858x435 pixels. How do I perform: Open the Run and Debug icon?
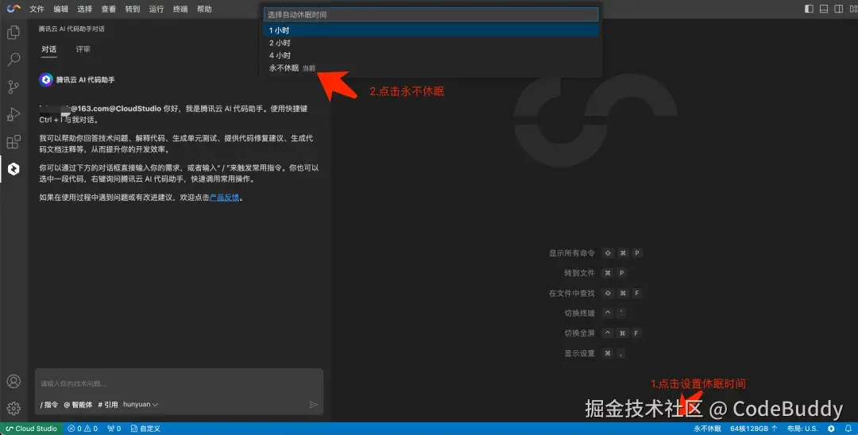tap(14, 114)
